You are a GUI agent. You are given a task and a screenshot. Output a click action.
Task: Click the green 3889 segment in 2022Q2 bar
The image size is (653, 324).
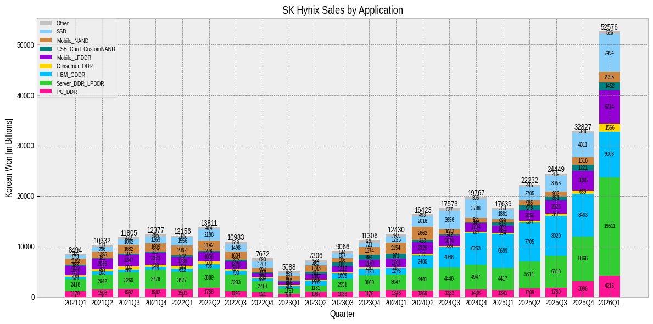click(209, 278)
